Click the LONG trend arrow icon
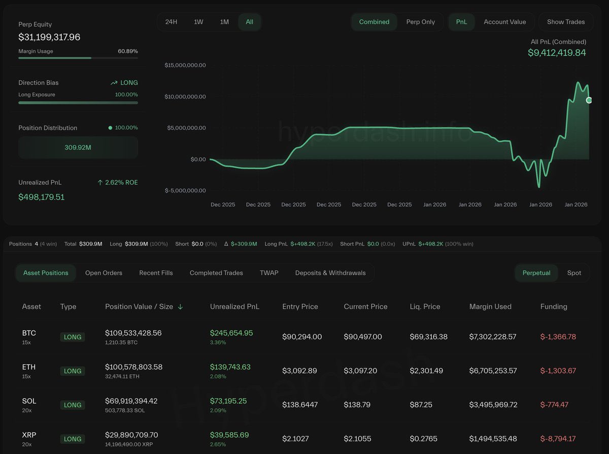 [114, 83]
